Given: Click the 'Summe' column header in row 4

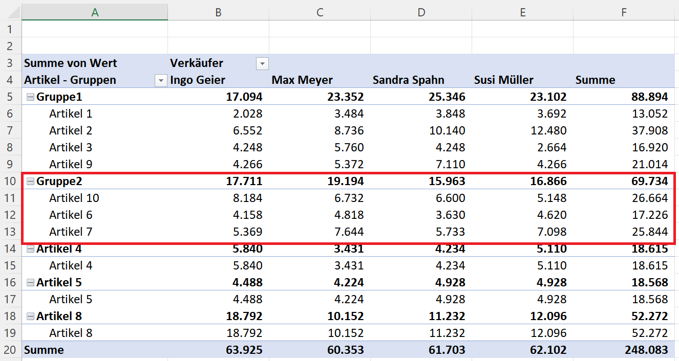Looking at the screenshot, I should point(624,80).
